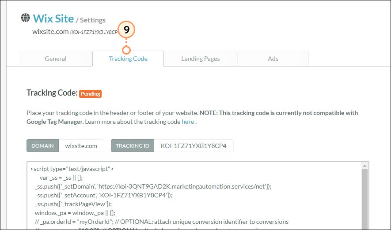Click the '/ Settings' breadcrumb text

coord(91,20)
